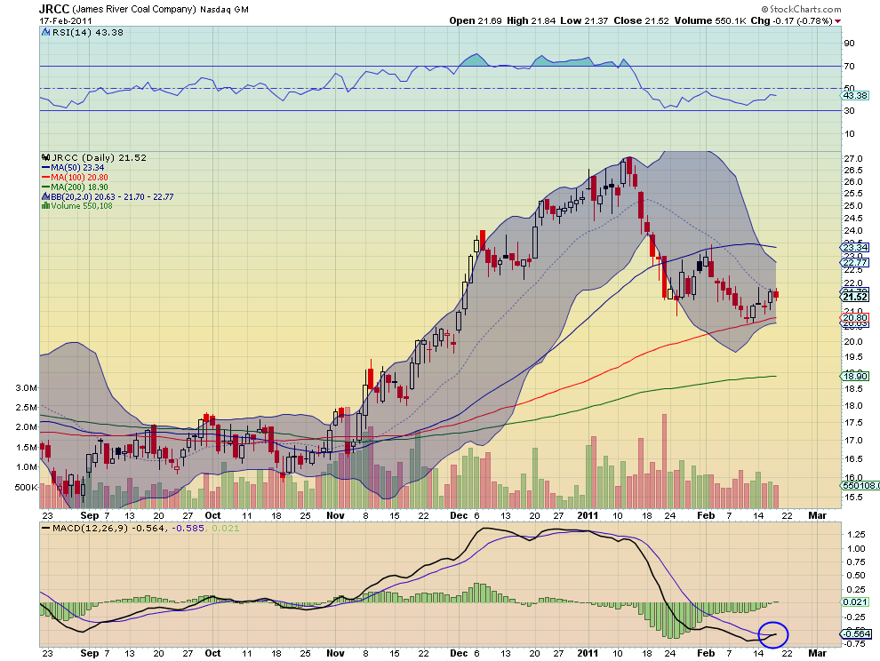Click the Nasdaq GM exchange label
This screenshot has width=880, height=661.
pyautogui.click(x=224, y=10)
